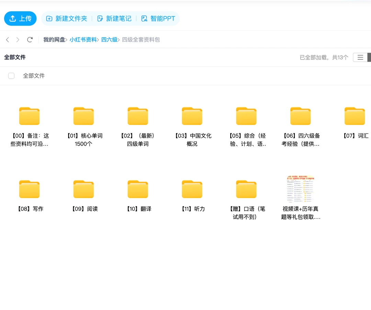Navigate to 小红书资料 in breadcrumb

coord(83,39)
